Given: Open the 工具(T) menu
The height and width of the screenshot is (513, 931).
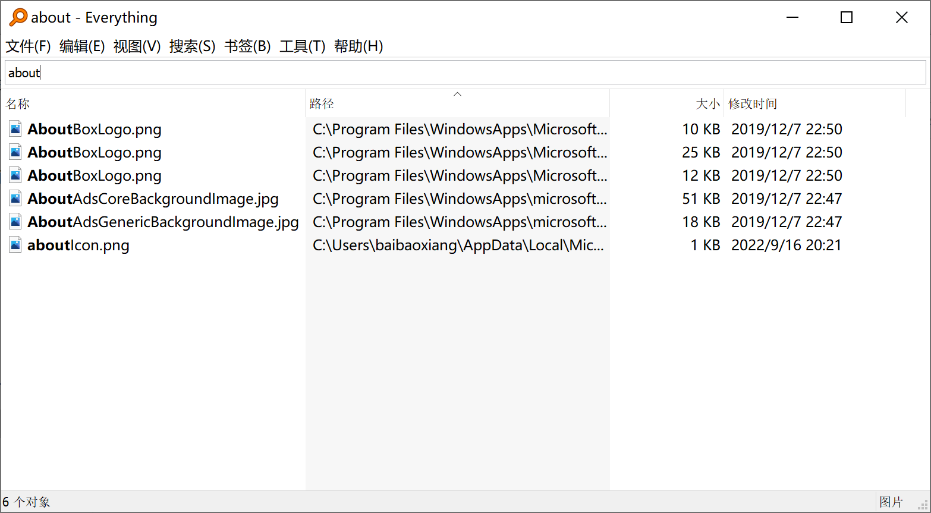Looking at the screenshot, I should (x=302, y=46).
